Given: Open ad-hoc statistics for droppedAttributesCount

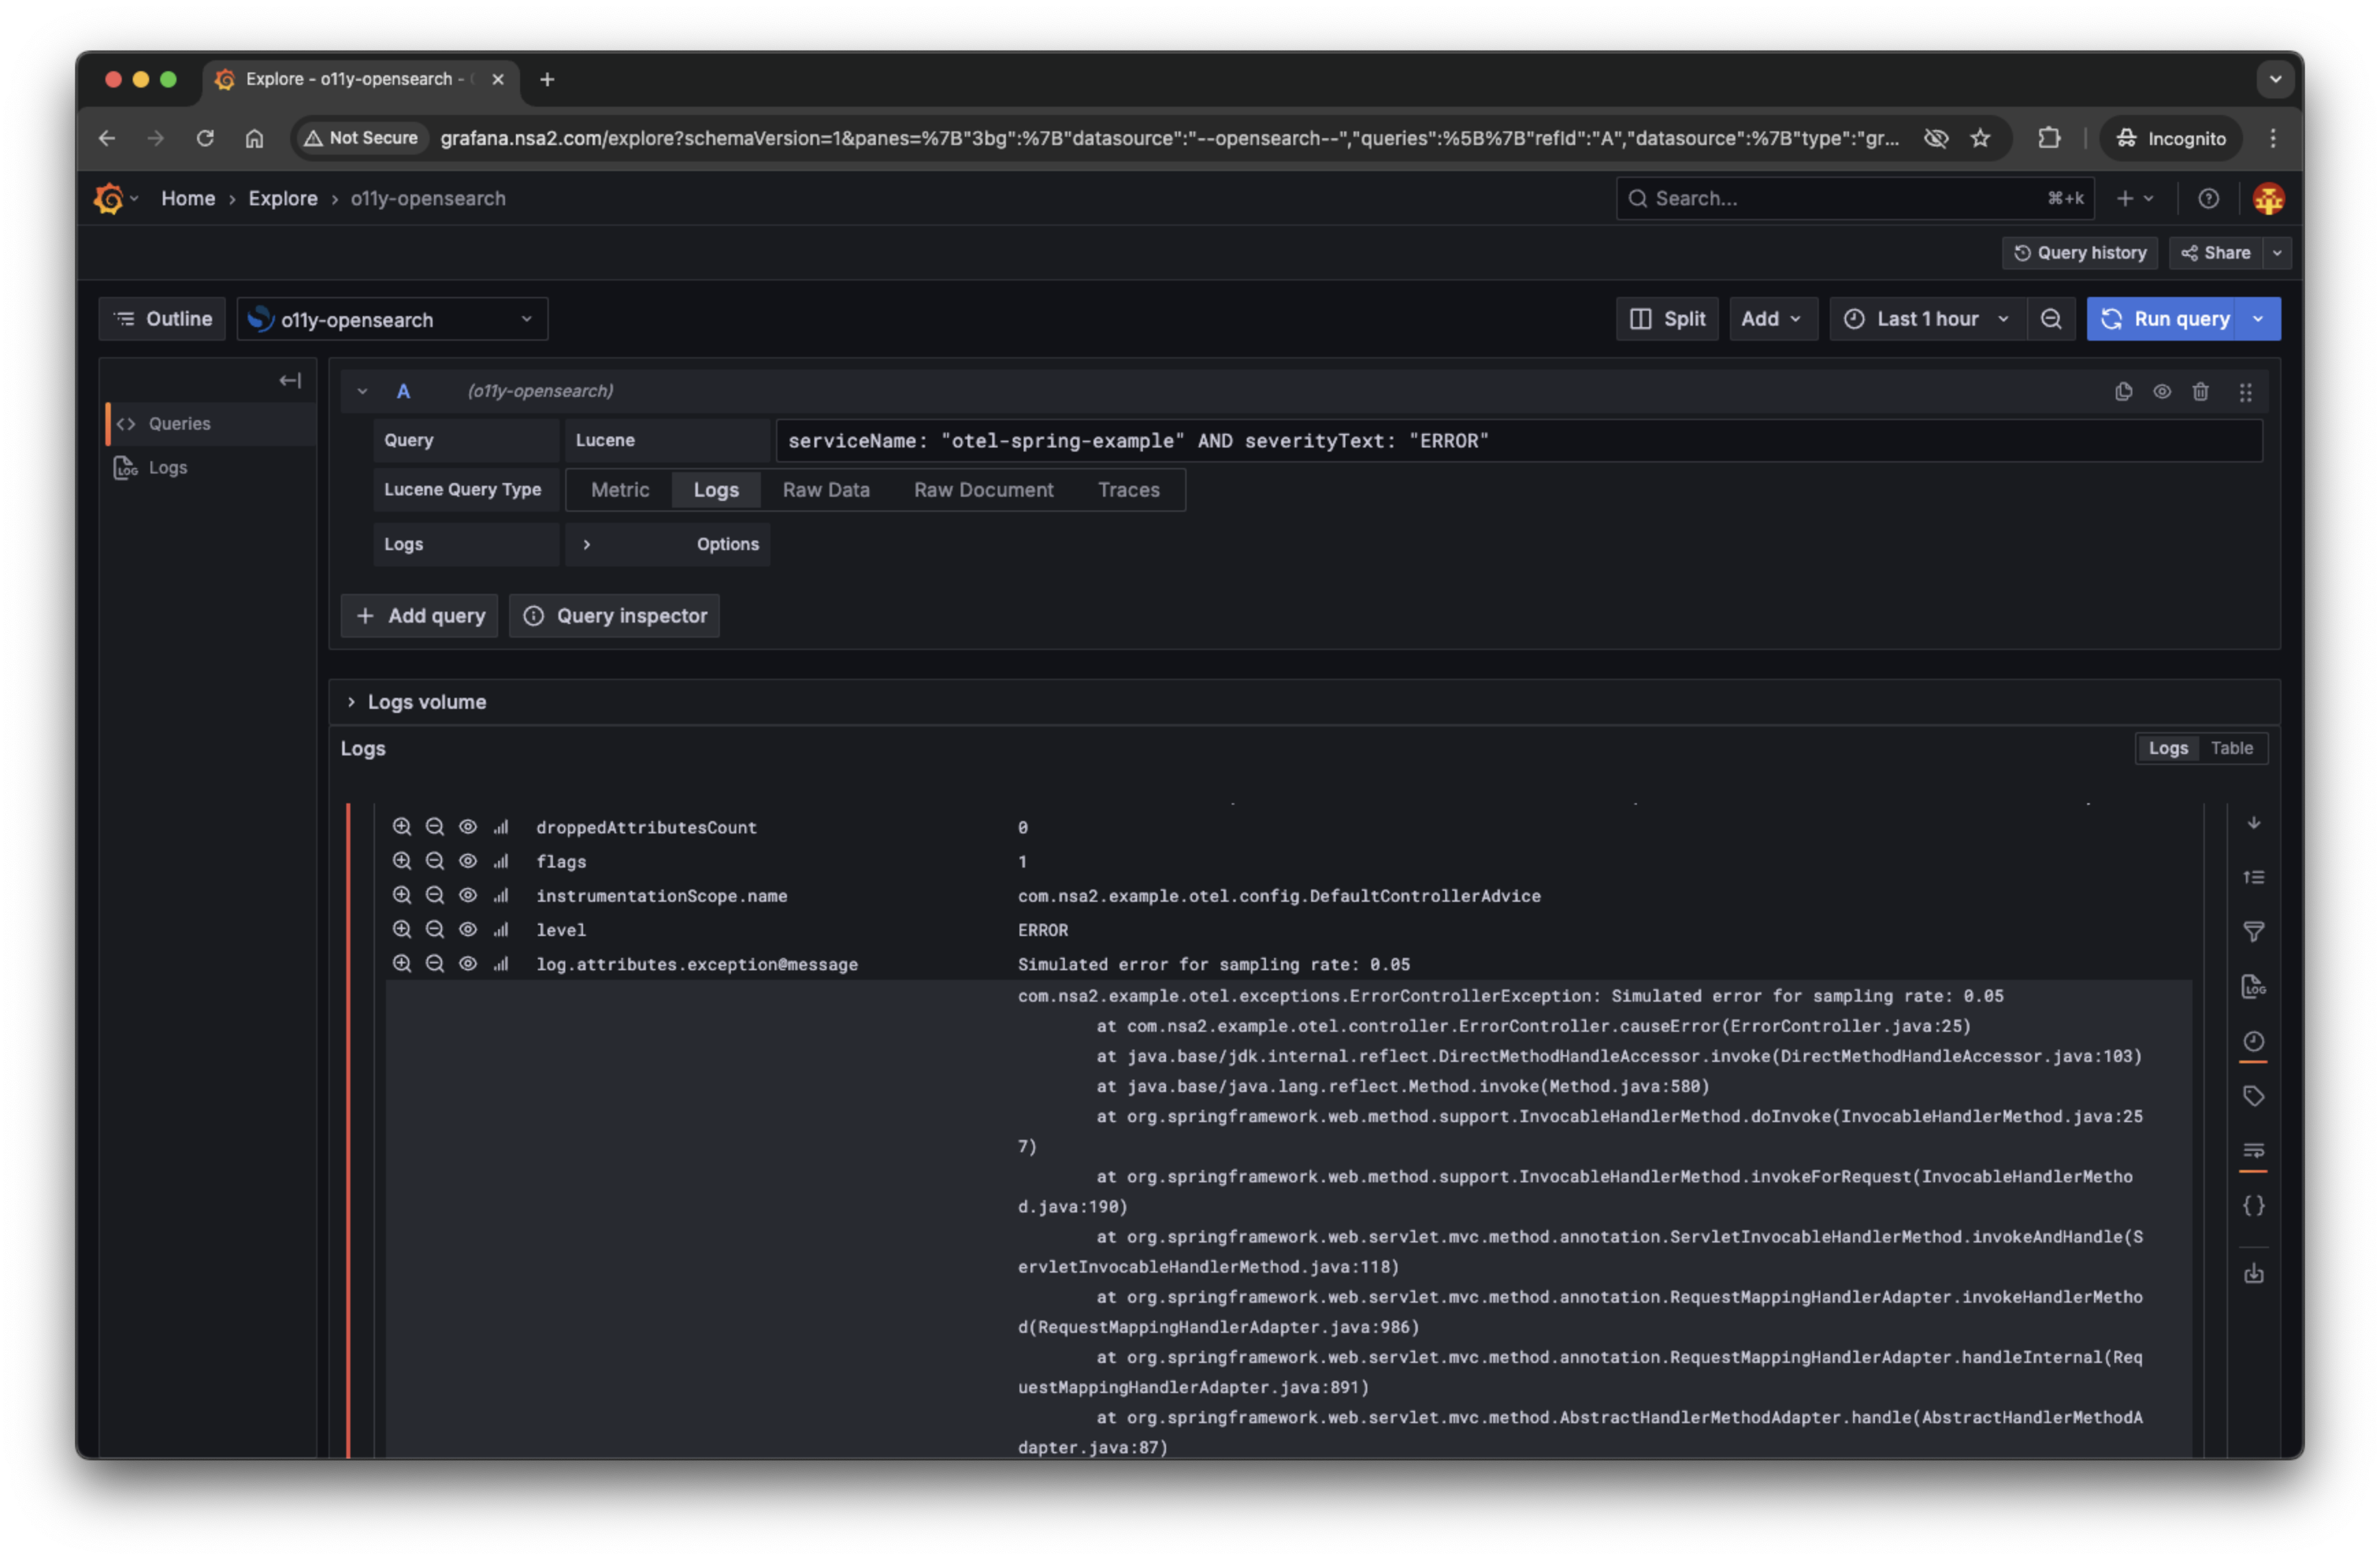Looking at the screenshot, I should pyautogui.click(x=501, y=827).
